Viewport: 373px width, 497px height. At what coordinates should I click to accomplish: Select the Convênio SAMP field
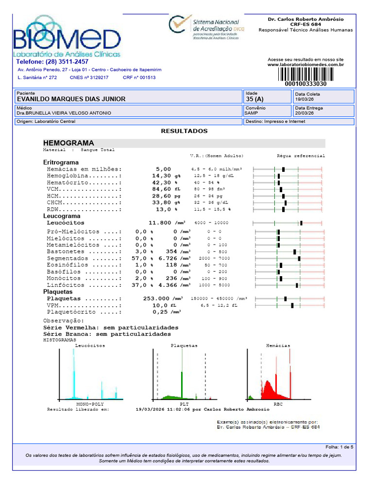point(268,111)
